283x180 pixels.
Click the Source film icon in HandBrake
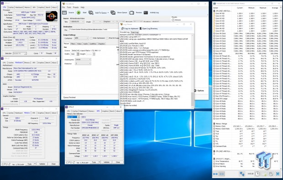point(64,12)
